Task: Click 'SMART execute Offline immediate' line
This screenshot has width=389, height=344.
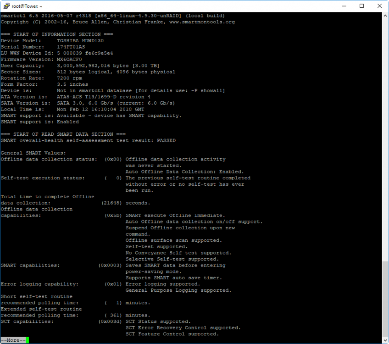Action: point(175,216)
